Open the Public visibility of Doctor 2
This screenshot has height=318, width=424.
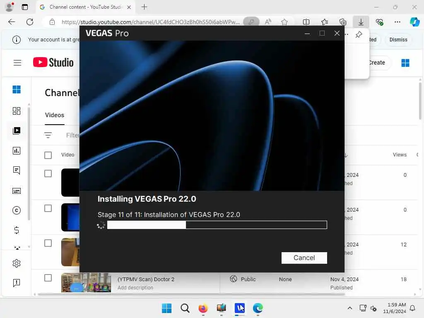coord(243,279)
